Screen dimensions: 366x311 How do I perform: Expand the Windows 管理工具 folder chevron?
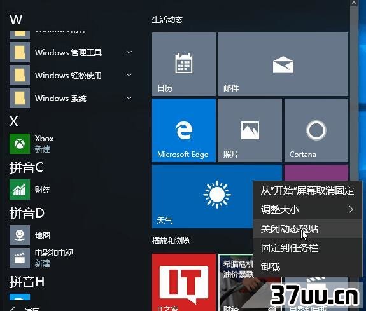pos(129,52)
